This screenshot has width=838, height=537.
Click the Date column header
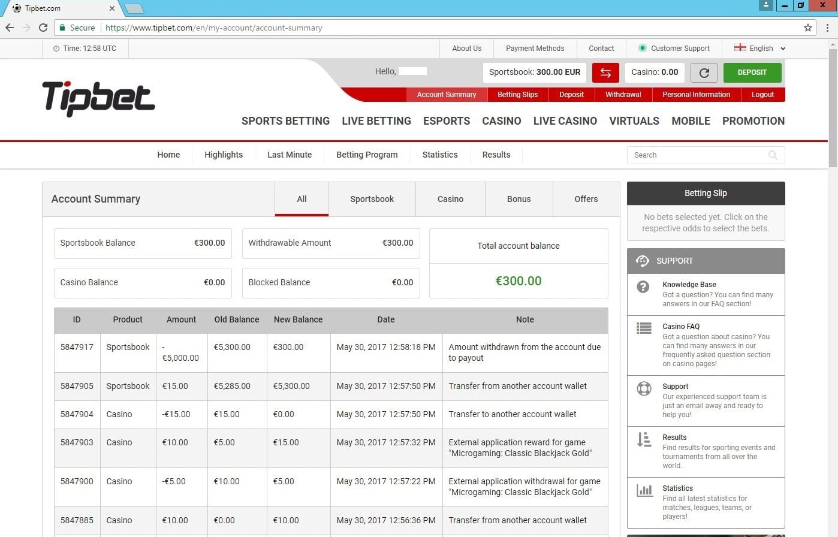(386, 319)
